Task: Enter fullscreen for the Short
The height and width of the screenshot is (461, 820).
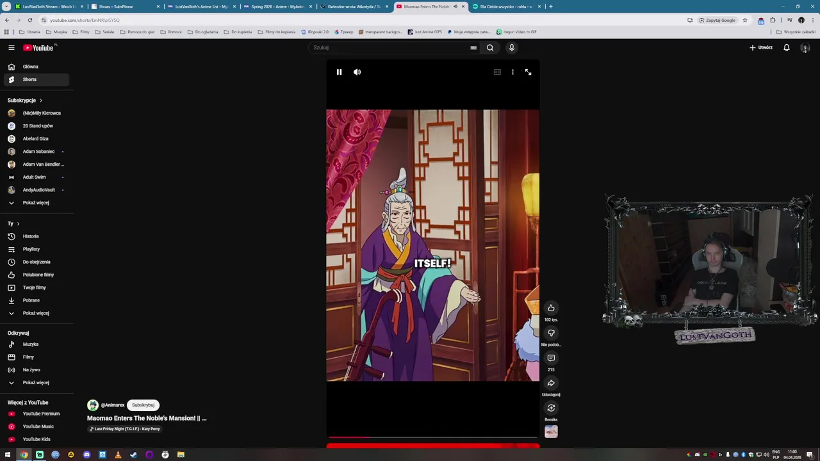Action: pos(528,72)
